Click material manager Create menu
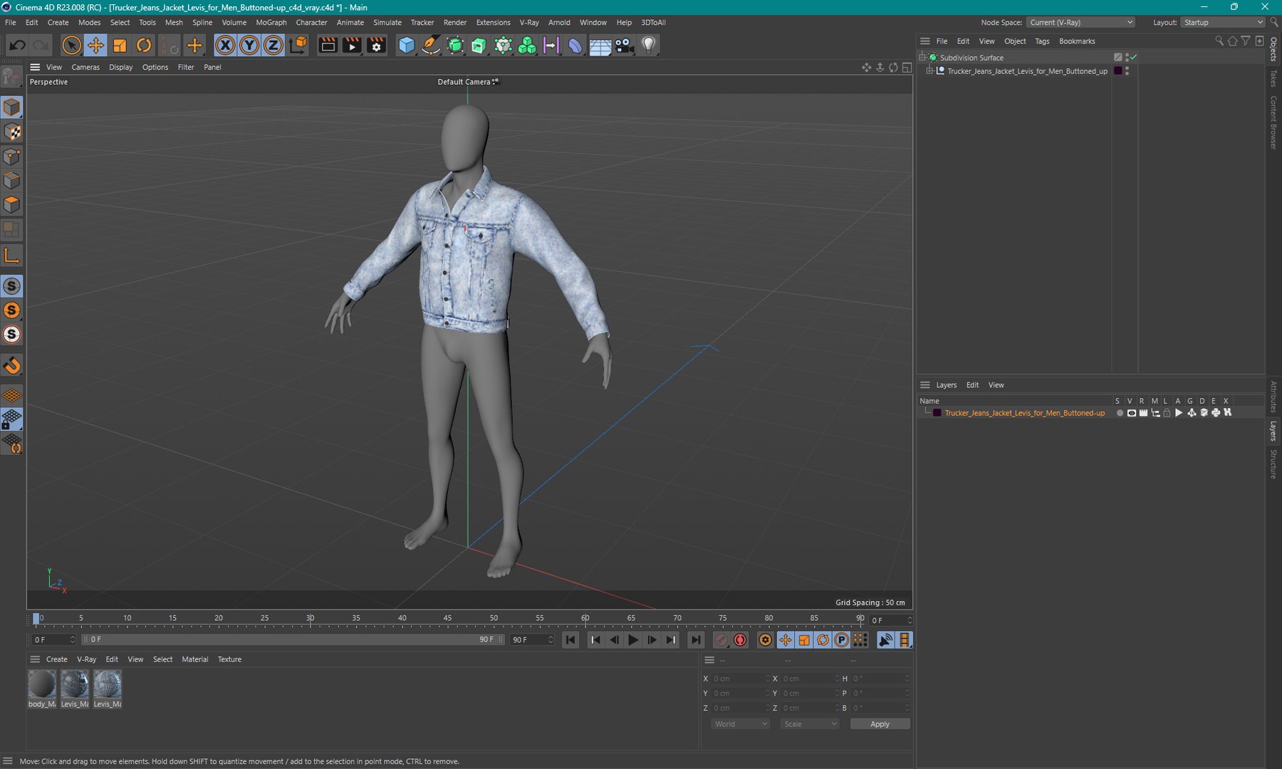The height and width of the screenshot is (769, 1282). (57, 659)
